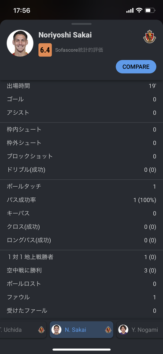Viewport: 163px width, 354px height.
Task: Tap Noriyoshi Sakai's profile photo
Action: (20, 43)
